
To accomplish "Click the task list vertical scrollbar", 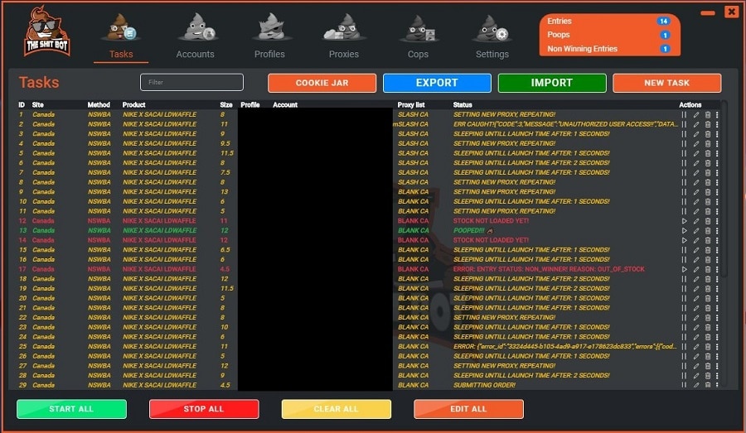I will 724,188.
